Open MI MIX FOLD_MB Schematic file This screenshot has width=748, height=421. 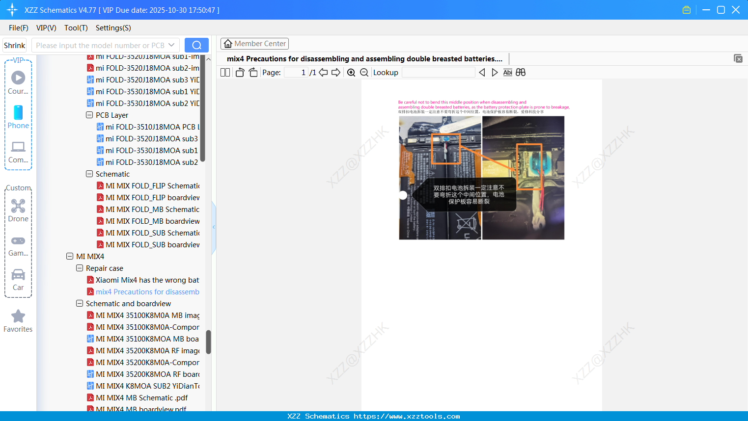148,209
